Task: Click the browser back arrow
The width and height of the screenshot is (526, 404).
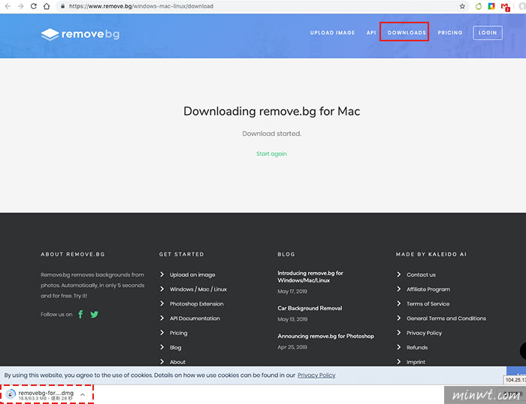Action: (x=8, y=6)
